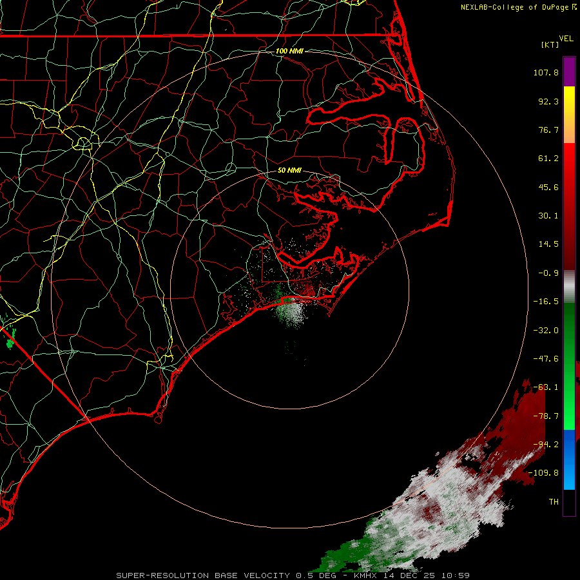This screenshot has height=580, width=580.
Task: Click the VEL legend title
Action: tap(566, 39)
